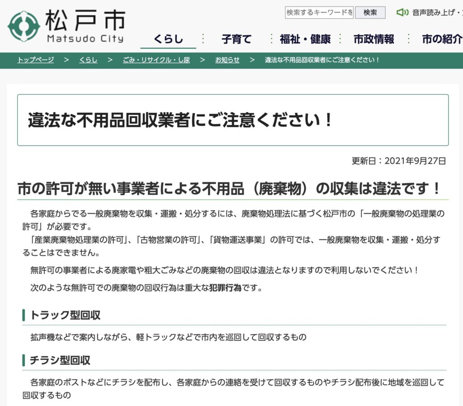Click the 市の許可が無い事業者 section heading
463x406 pixels.
pos(229,189)
